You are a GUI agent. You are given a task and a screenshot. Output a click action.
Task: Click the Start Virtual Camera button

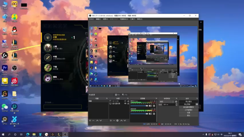(188, 107)
